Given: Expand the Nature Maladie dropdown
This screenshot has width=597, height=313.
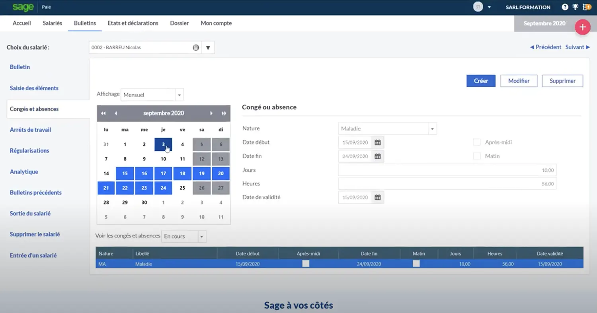Looking at the screenshot, I should coord(433,129).
